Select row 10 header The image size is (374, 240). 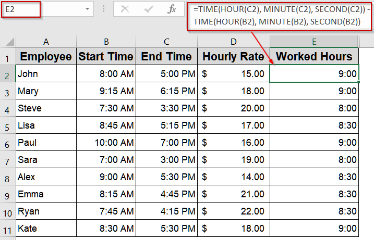[x=8, y=211]
